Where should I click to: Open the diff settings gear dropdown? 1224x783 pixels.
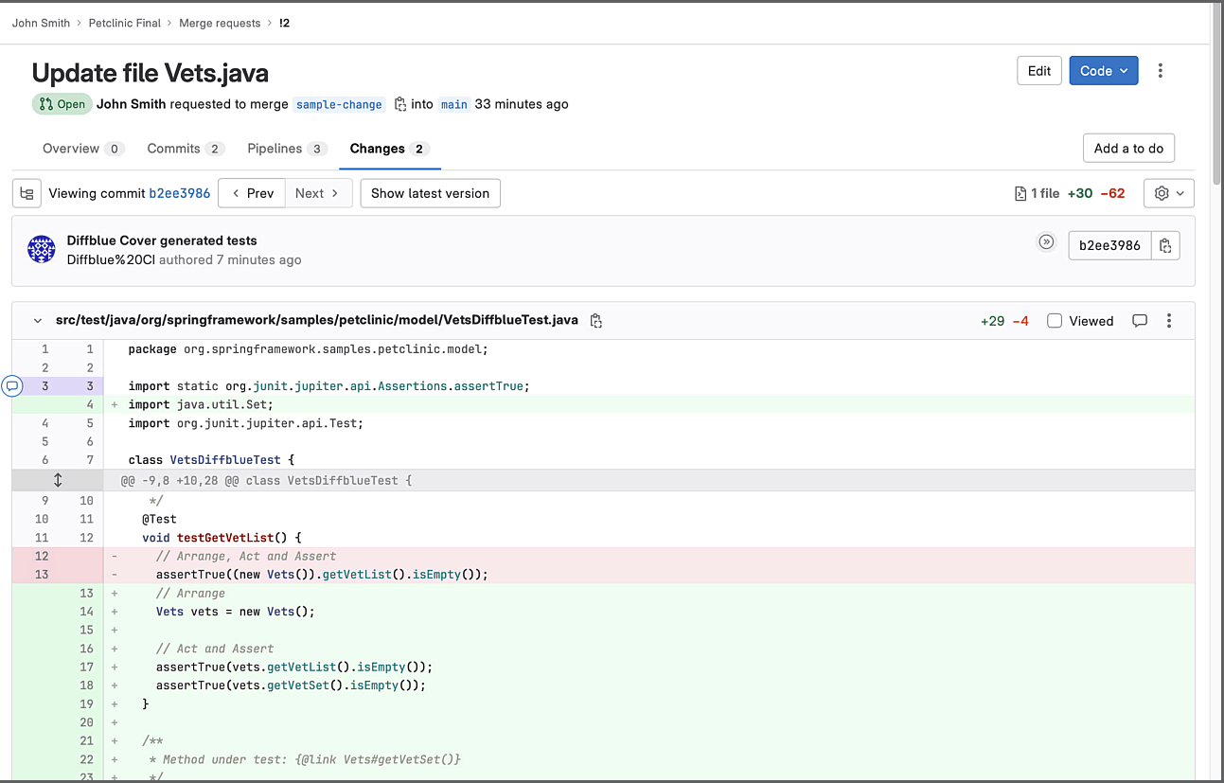pyautogui.click(x=1168, y=192)
